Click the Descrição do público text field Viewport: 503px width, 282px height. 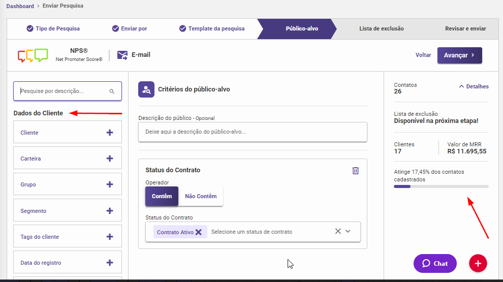tap(253, 132)
